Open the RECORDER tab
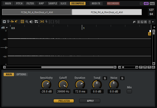Screen dimensions: 157x108 [x=113, y=3]
